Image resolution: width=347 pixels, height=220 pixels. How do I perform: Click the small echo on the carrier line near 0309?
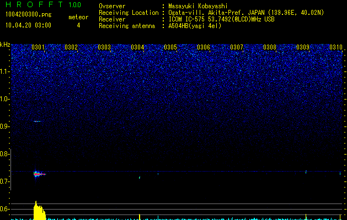click(306, 172)
